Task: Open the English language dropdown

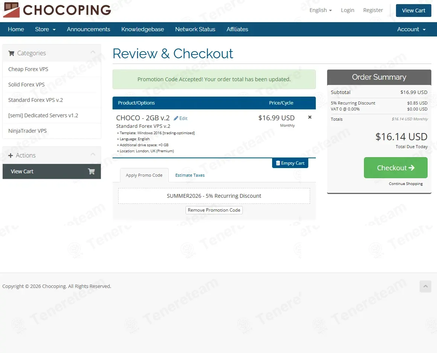Action: (x=320, y=10)
